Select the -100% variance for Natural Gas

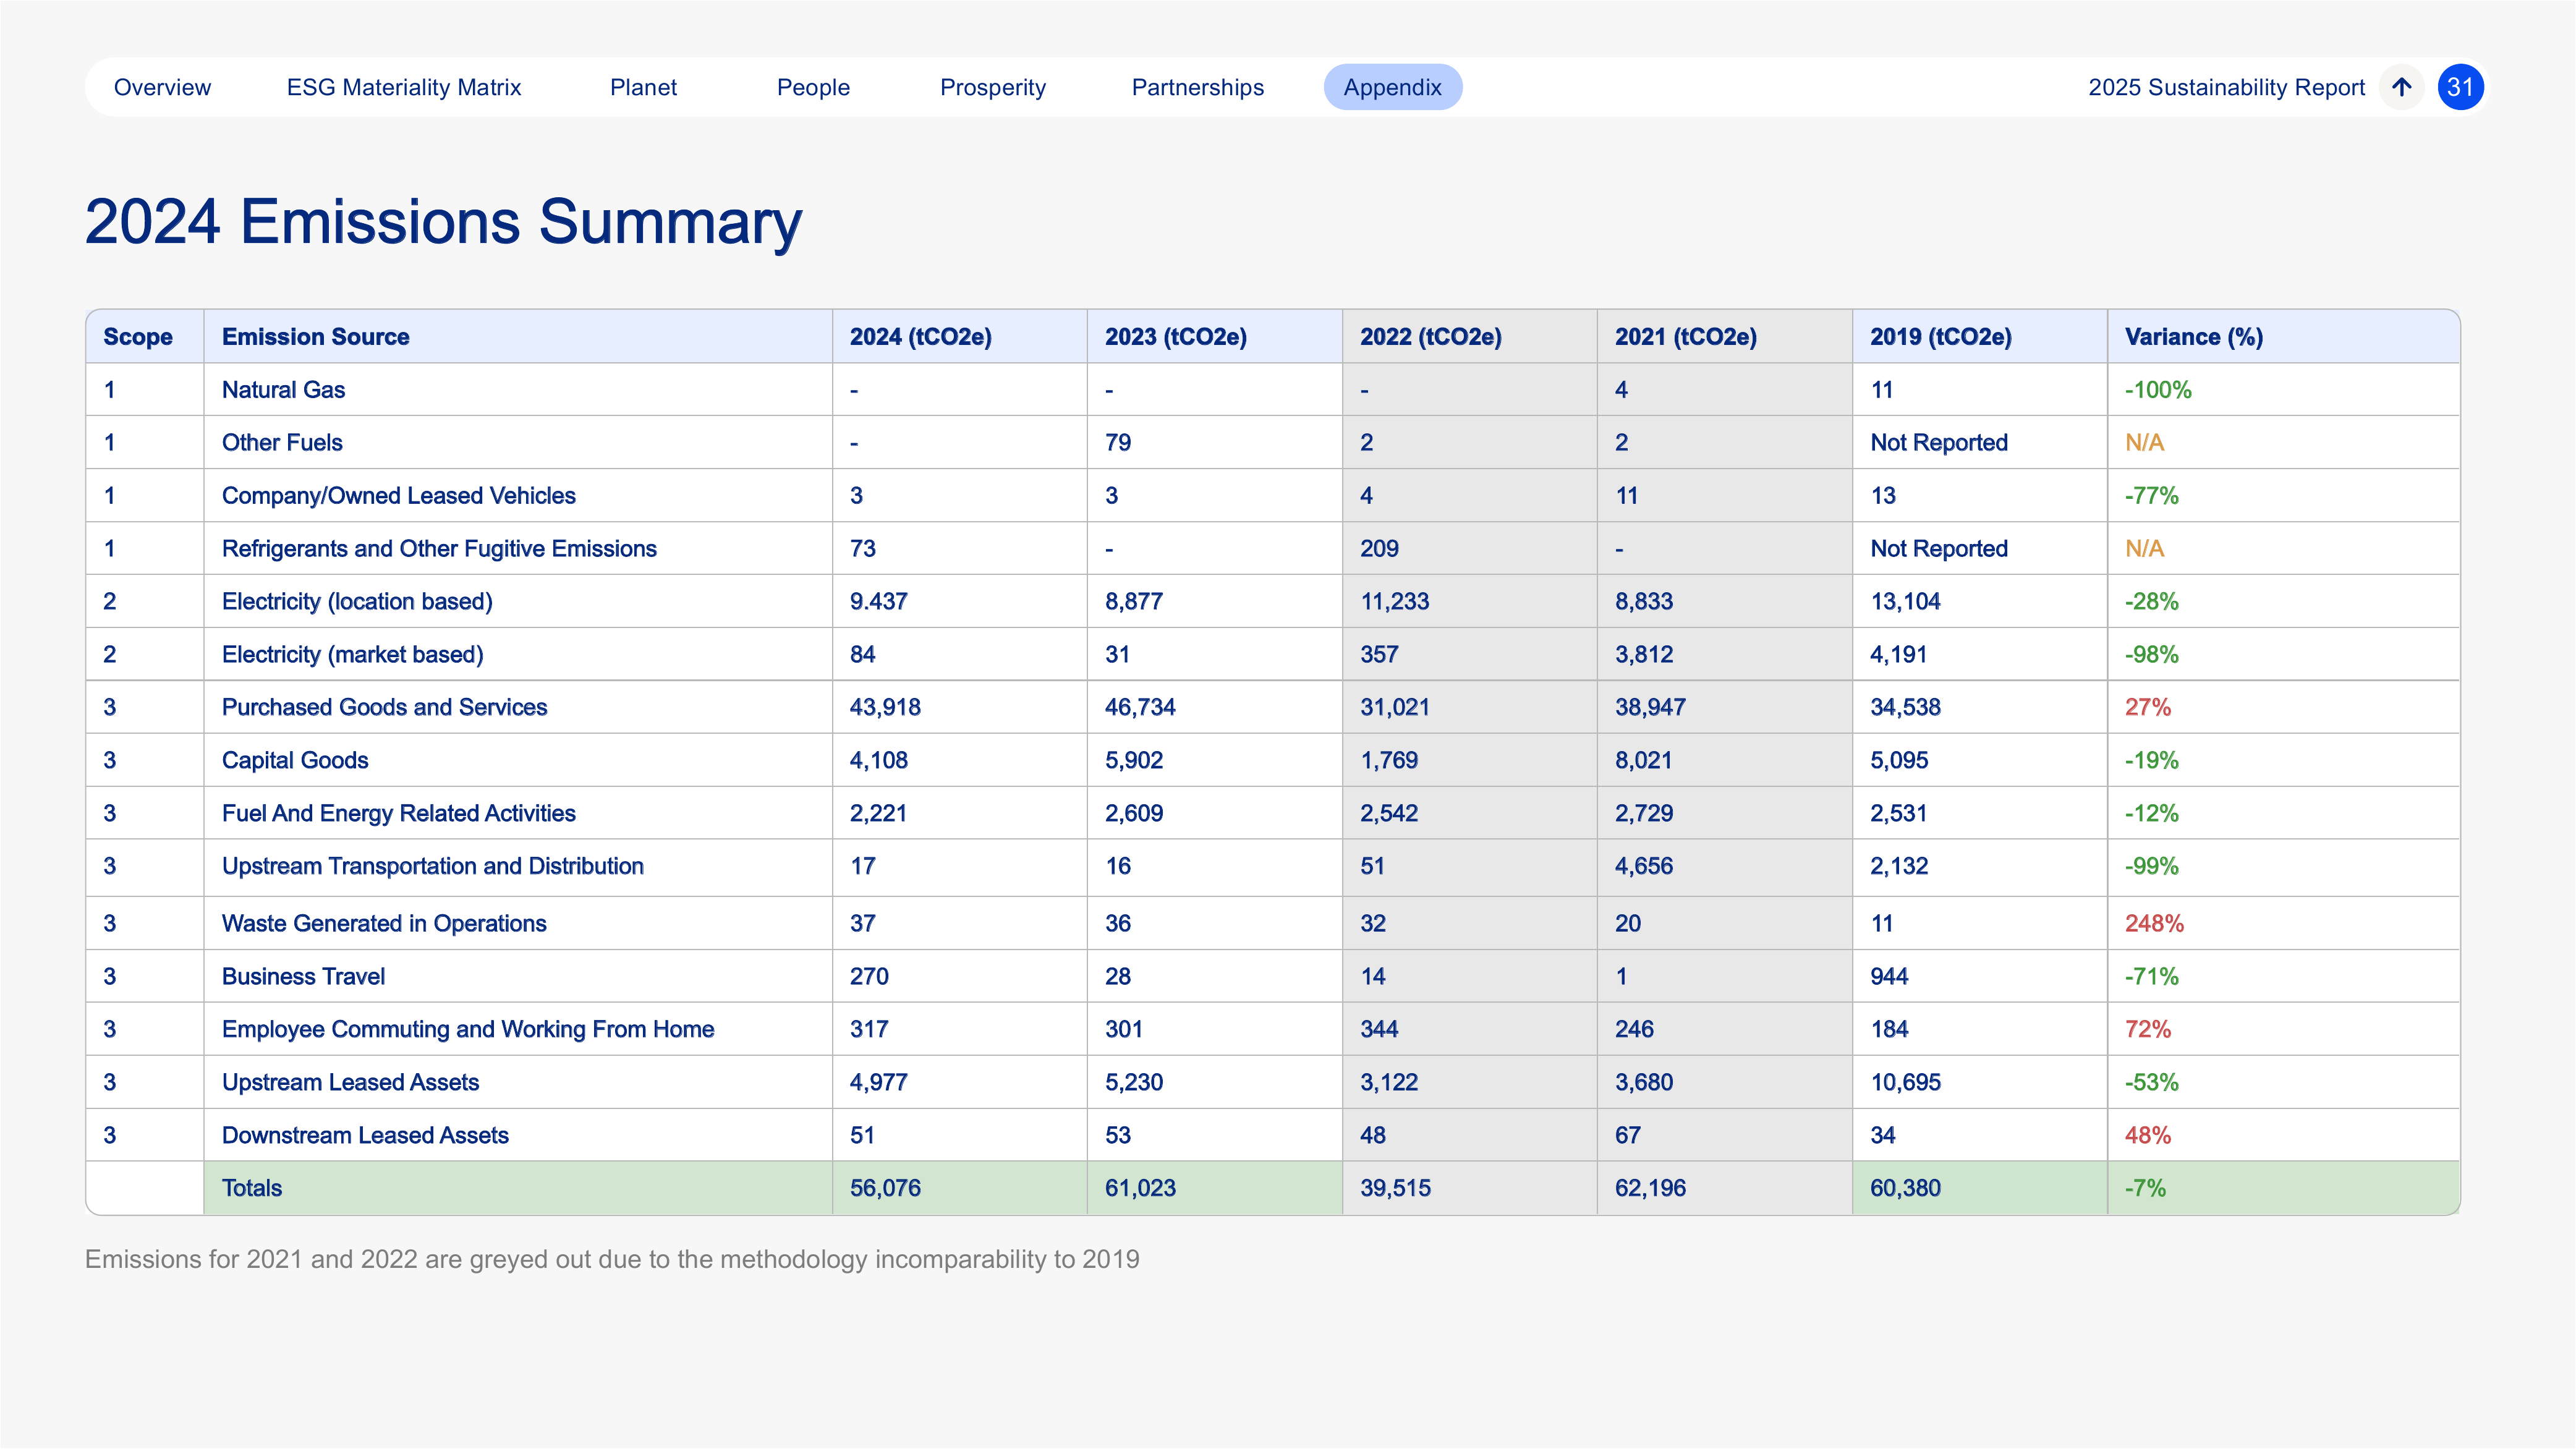tap(2157, 390)
